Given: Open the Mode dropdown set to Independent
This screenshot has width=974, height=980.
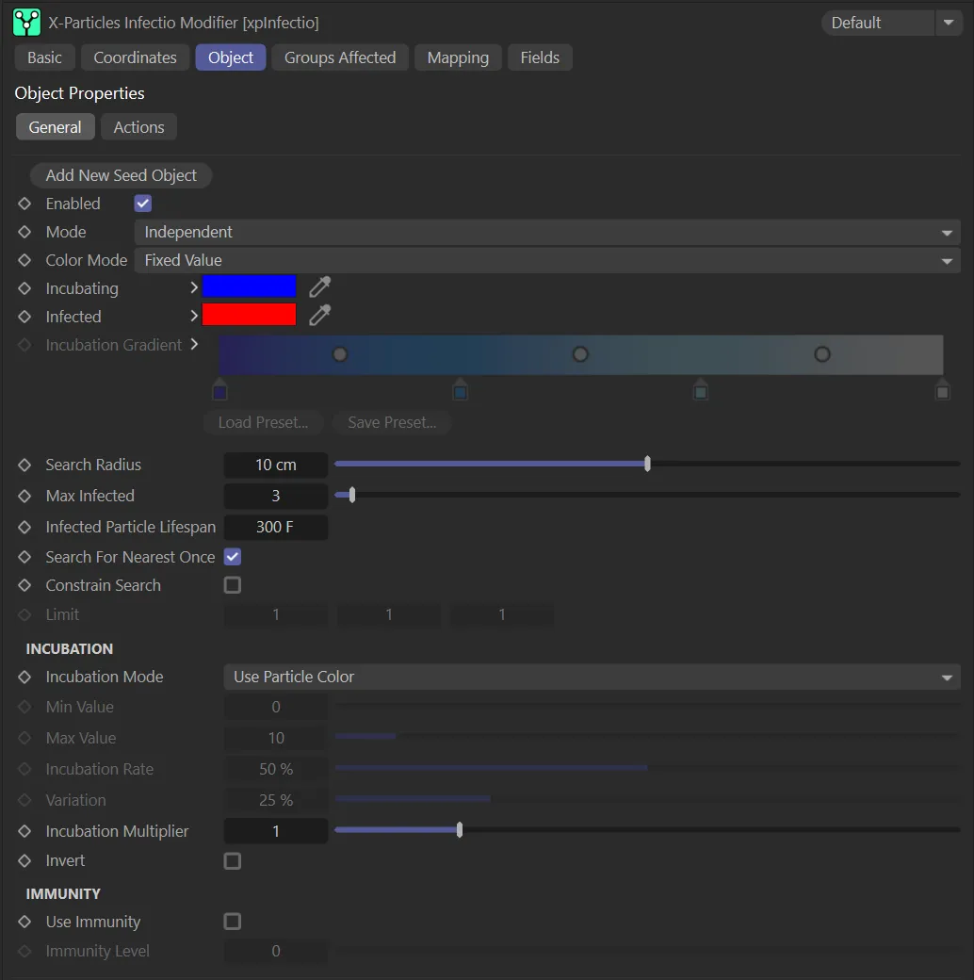Looking at the screenshot, I should click(546, 232).
